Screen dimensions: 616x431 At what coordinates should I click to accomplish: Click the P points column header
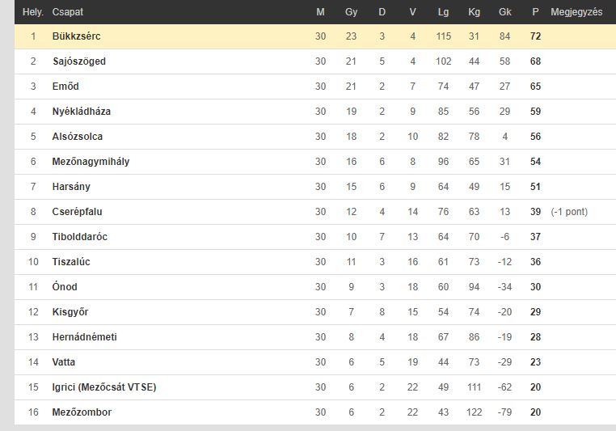point(535,12)
